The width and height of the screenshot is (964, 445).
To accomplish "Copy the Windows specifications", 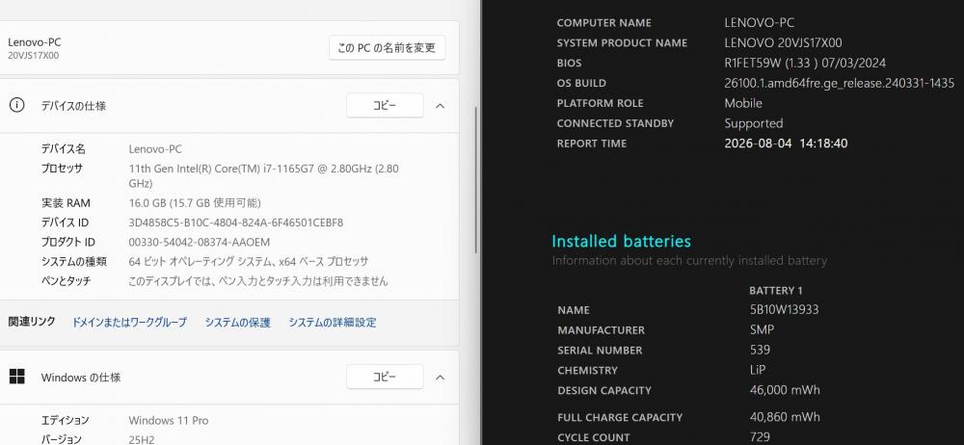I will [385, 377].
